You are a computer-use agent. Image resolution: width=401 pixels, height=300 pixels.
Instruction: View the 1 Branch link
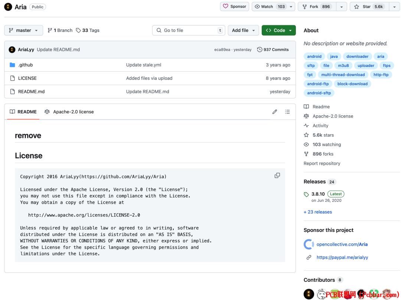(x=60, y=30)
